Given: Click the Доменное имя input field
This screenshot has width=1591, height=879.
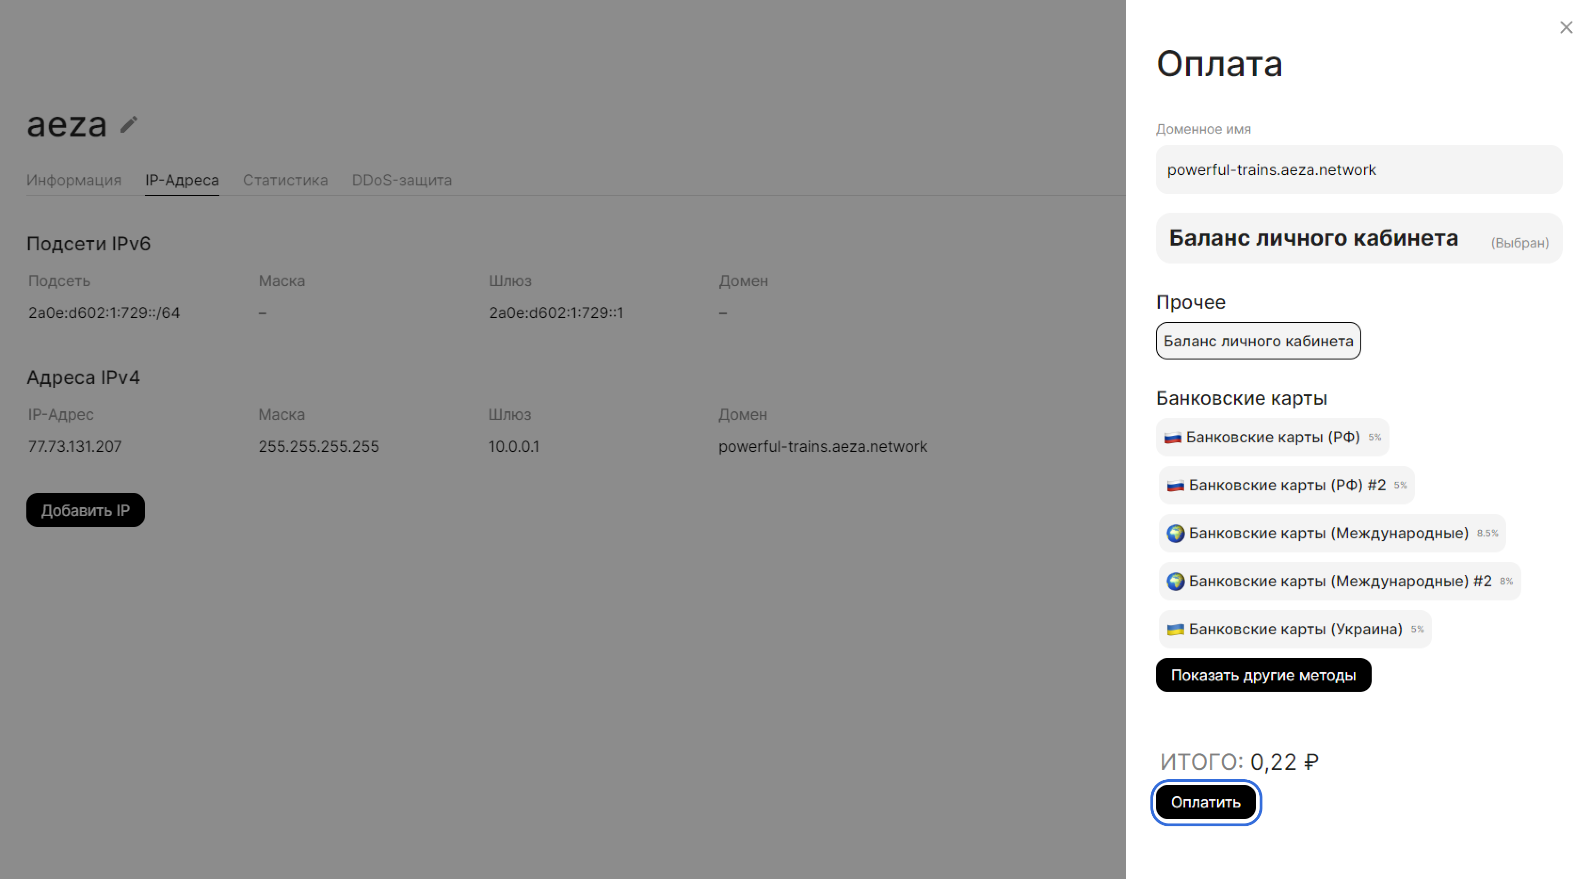Looking at the screenshot, I should pyautogui.click(x=1358, y=170).
